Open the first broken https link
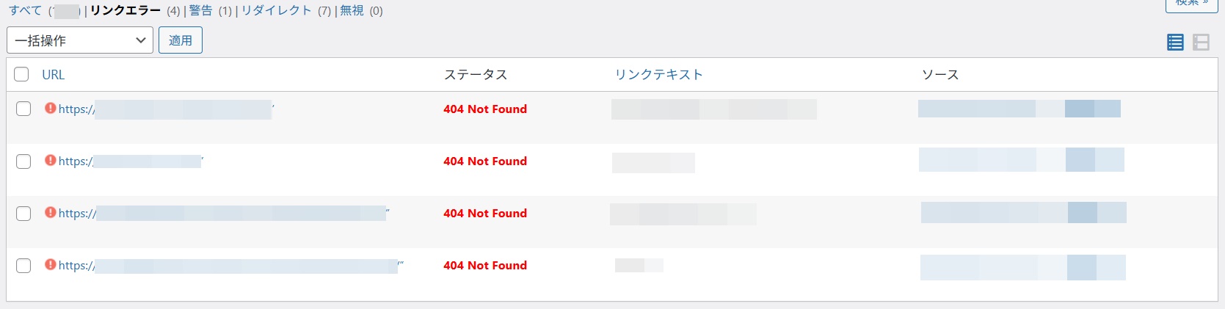The width and height of the screenshot is (1225, 309). [x=76, y=109]
